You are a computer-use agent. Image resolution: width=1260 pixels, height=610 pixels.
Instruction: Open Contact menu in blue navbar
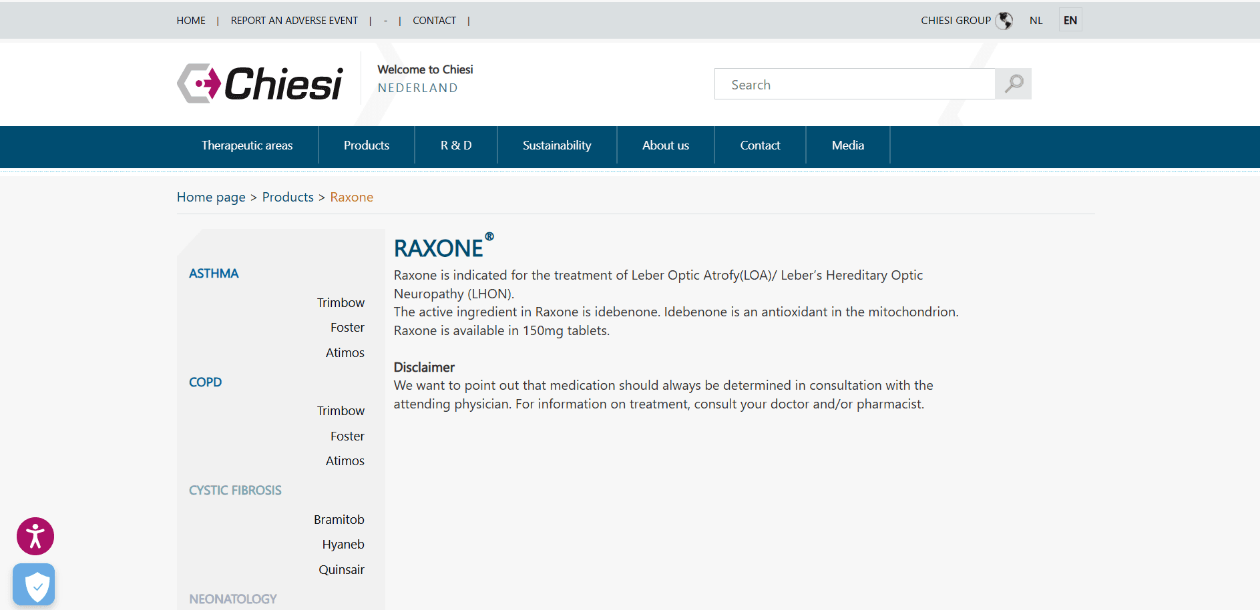760,145
